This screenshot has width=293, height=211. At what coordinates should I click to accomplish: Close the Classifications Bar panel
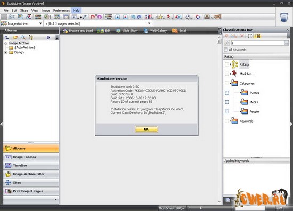[x=287, y=30]
